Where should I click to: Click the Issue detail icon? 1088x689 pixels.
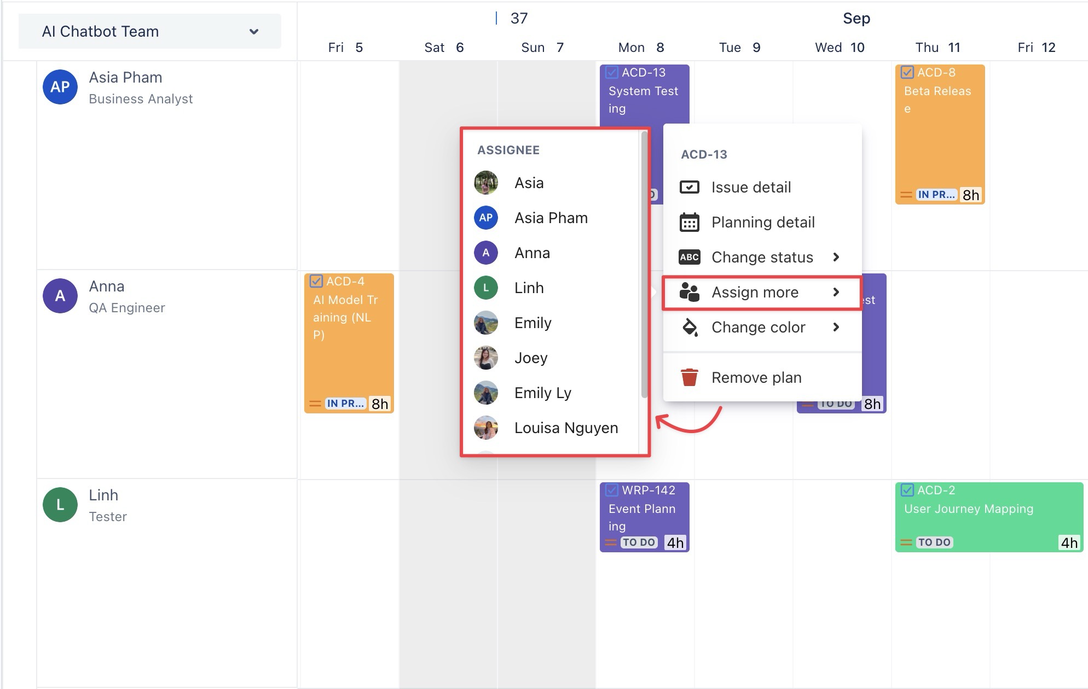[689, 188]
